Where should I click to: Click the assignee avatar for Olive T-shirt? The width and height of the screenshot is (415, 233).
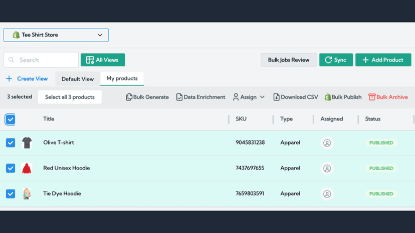click(327, 143)
